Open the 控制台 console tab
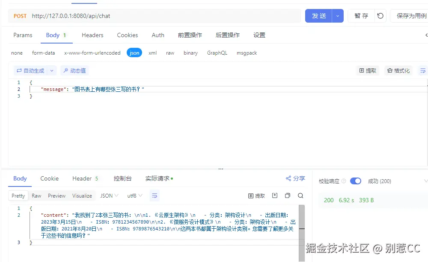 point(122,178)
